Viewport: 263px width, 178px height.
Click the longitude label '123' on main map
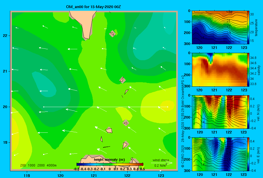click(x=161, y=175)
